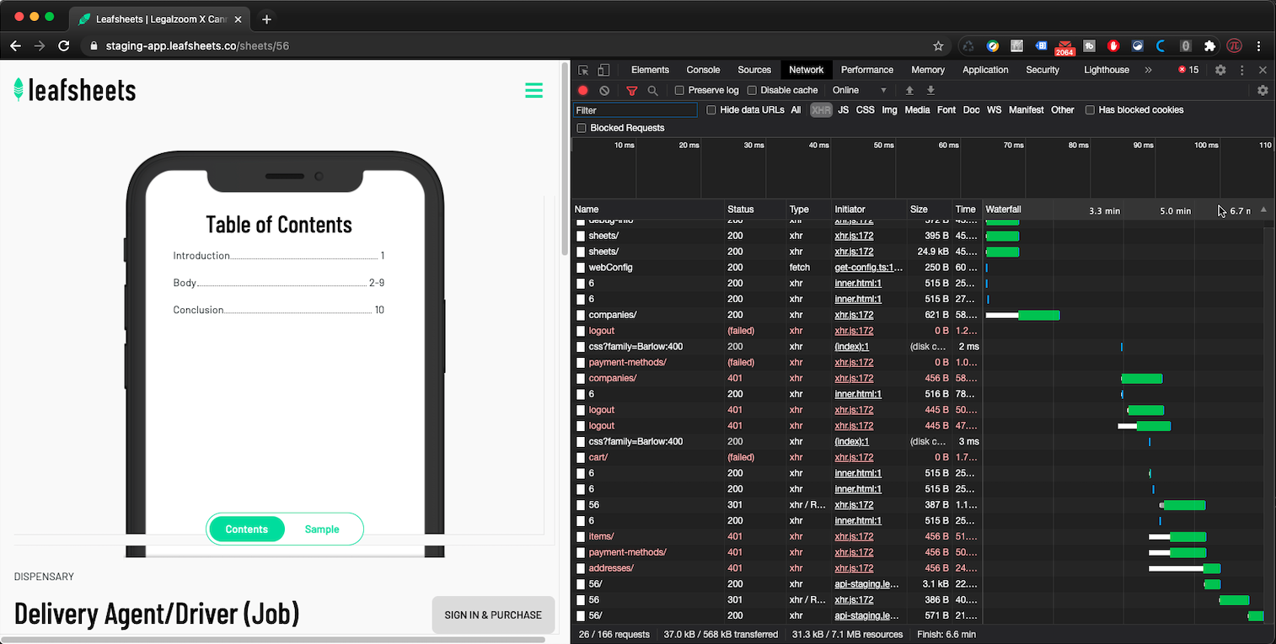Select the All filter type
Screen dimensions: 1276x644
pos(796,110)
